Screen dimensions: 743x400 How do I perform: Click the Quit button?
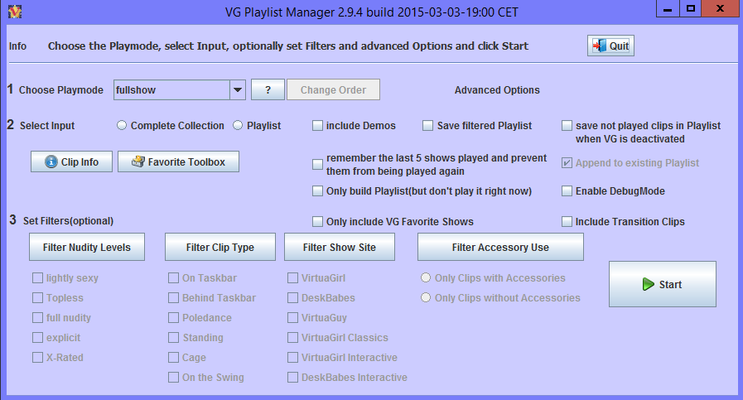click(x=610, y=46)
